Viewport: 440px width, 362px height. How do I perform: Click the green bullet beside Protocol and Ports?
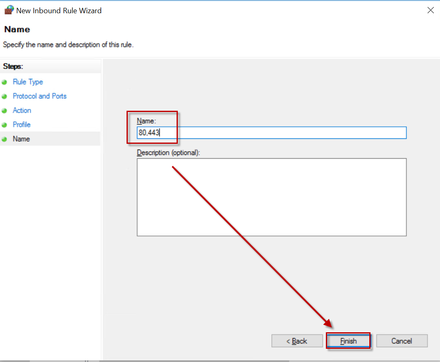(5, 96)
